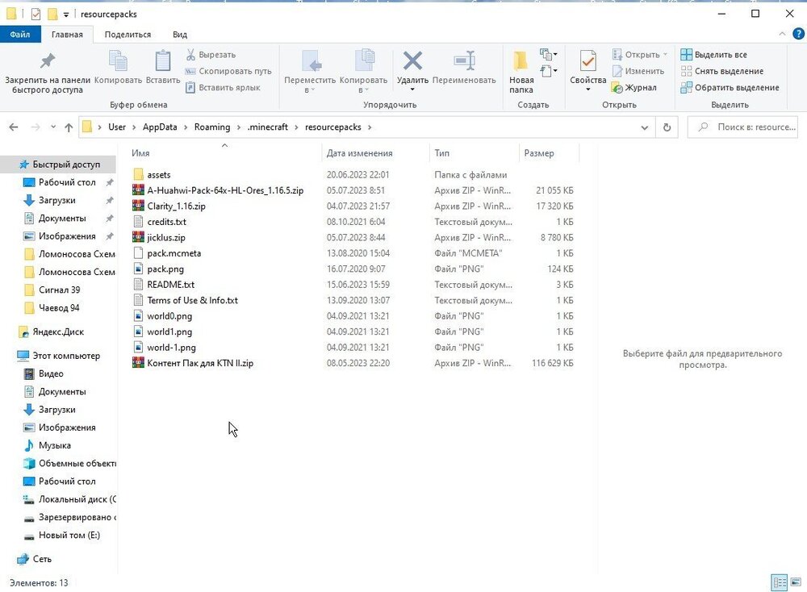
Task: Pin folder to Quick Access panel
Action: [x=48, y=73]
